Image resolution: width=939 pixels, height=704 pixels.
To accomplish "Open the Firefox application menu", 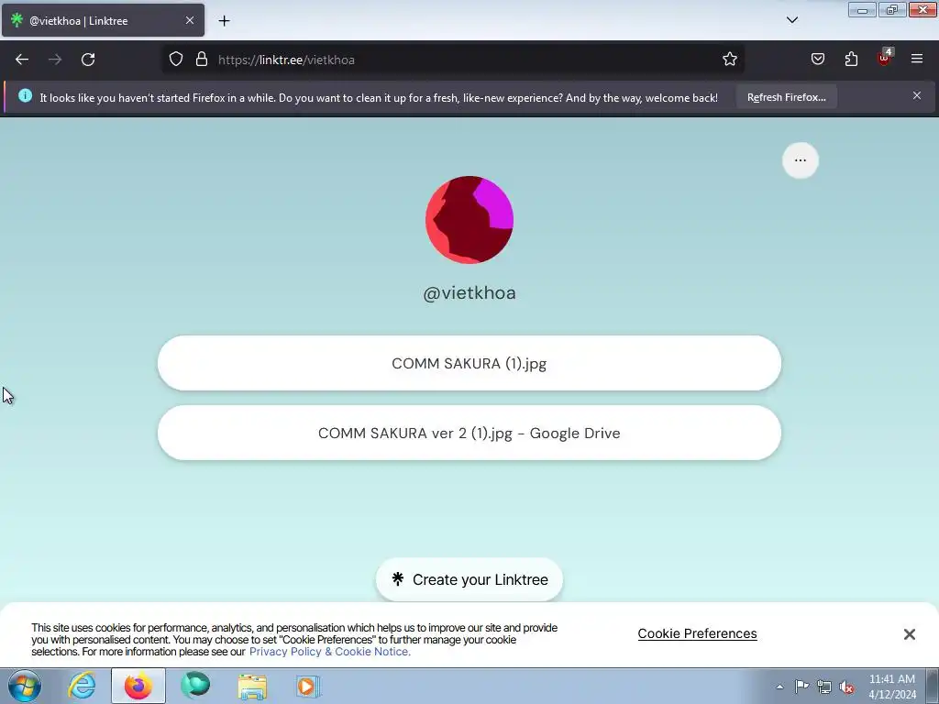I will 917,60.
